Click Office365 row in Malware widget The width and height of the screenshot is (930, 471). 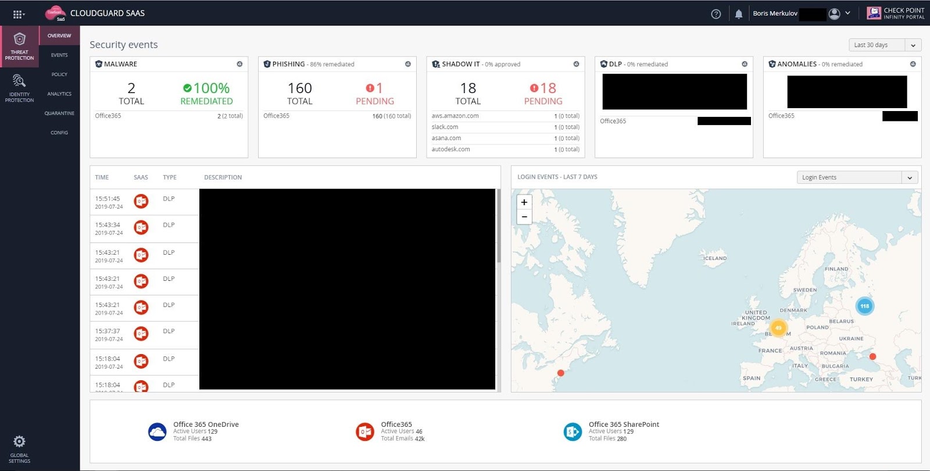coord(169,116)
